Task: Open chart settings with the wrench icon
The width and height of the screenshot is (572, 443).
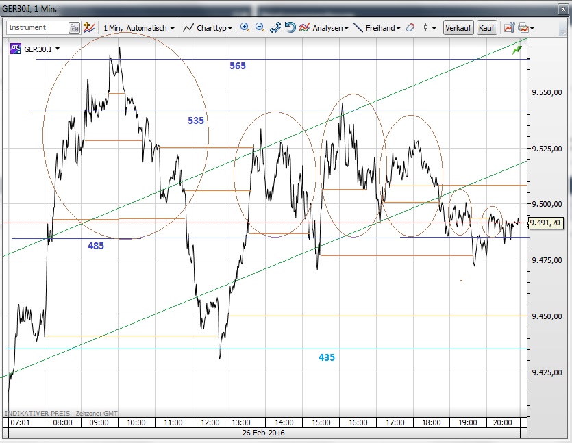Action: [x=508, y=27]
